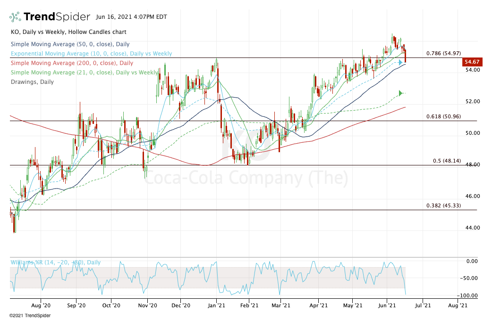
Task: Click the ©2021 TrendSpider copyright text
Action: [30, 315]
